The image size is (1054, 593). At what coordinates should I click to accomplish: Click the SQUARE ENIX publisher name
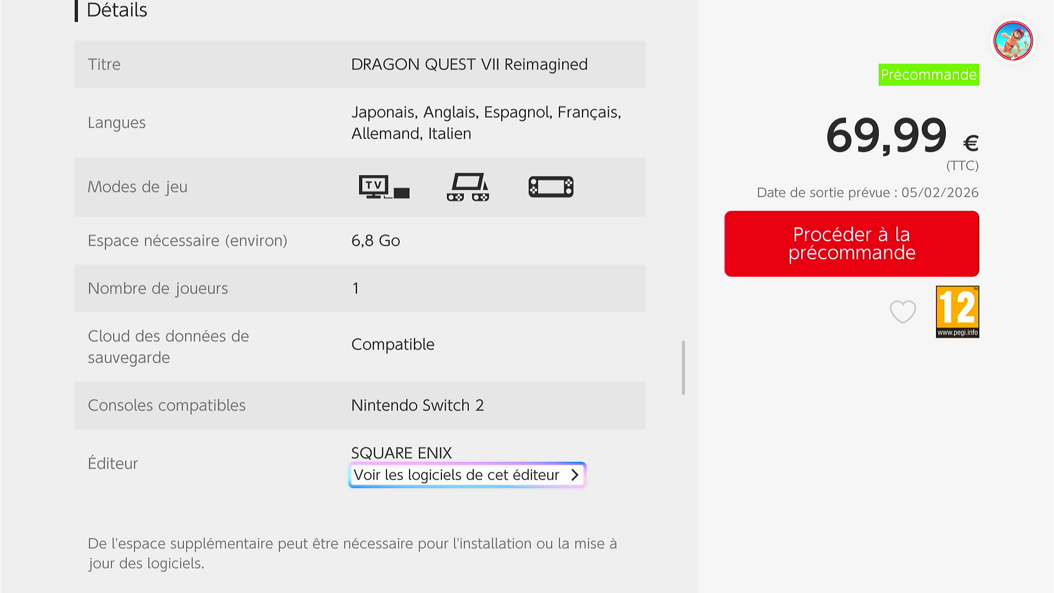pos(401,453)
